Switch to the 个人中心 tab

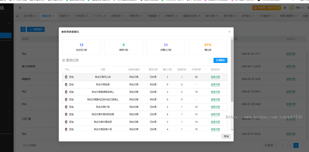98,16
